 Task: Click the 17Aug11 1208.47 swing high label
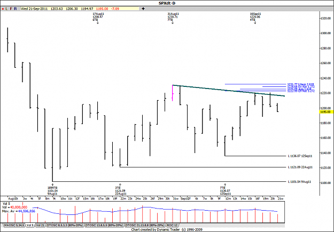click(98, 17)
